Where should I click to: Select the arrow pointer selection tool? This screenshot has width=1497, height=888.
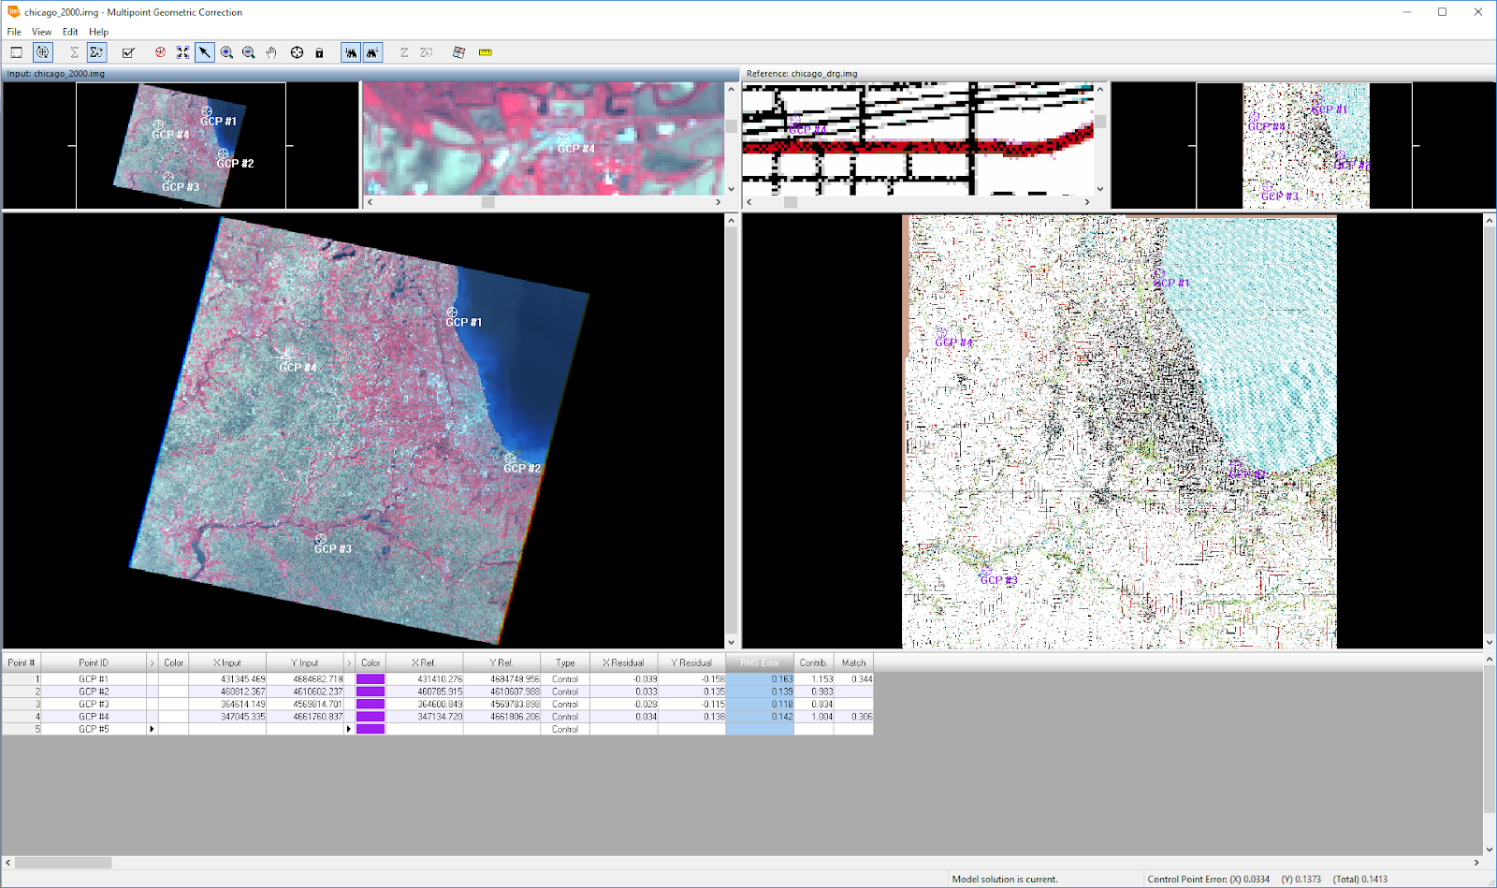205,52
